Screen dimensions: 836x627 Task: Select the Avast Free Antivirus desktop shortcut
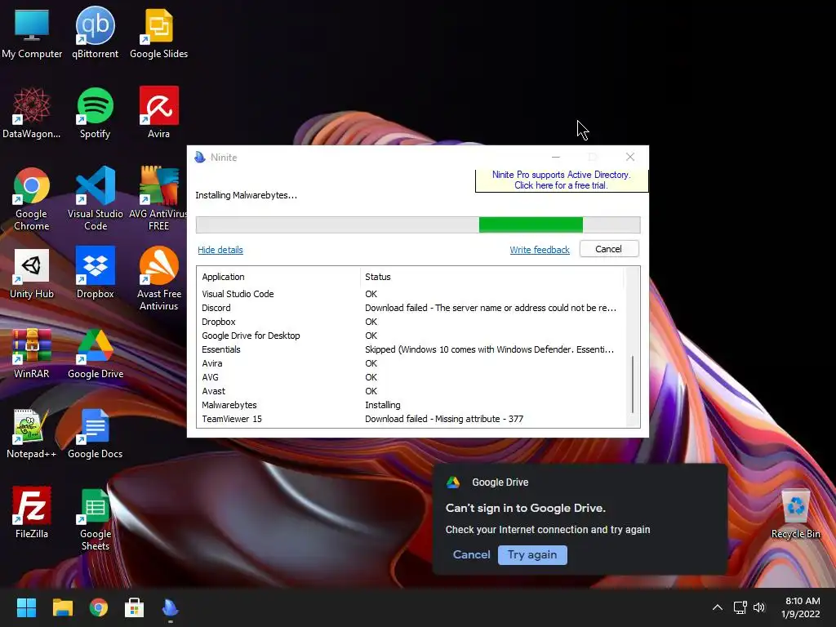coord(158,279)
